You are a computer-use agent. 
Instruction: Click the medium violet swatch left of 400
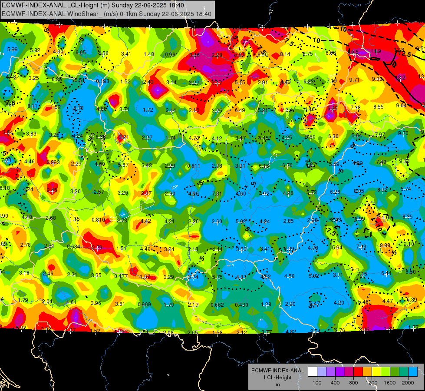(331, 371)
